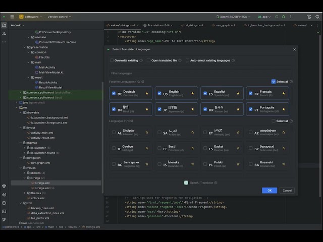Uncheck the English language checkbox
This screenshot has height=242, width=323.
(x=159, y=93)
